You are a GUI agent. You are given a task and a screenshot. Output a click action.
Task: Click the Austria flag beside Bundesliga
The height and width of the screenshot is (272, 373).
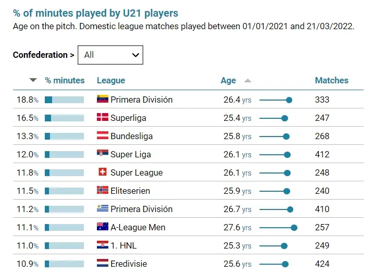click(103, 135)
